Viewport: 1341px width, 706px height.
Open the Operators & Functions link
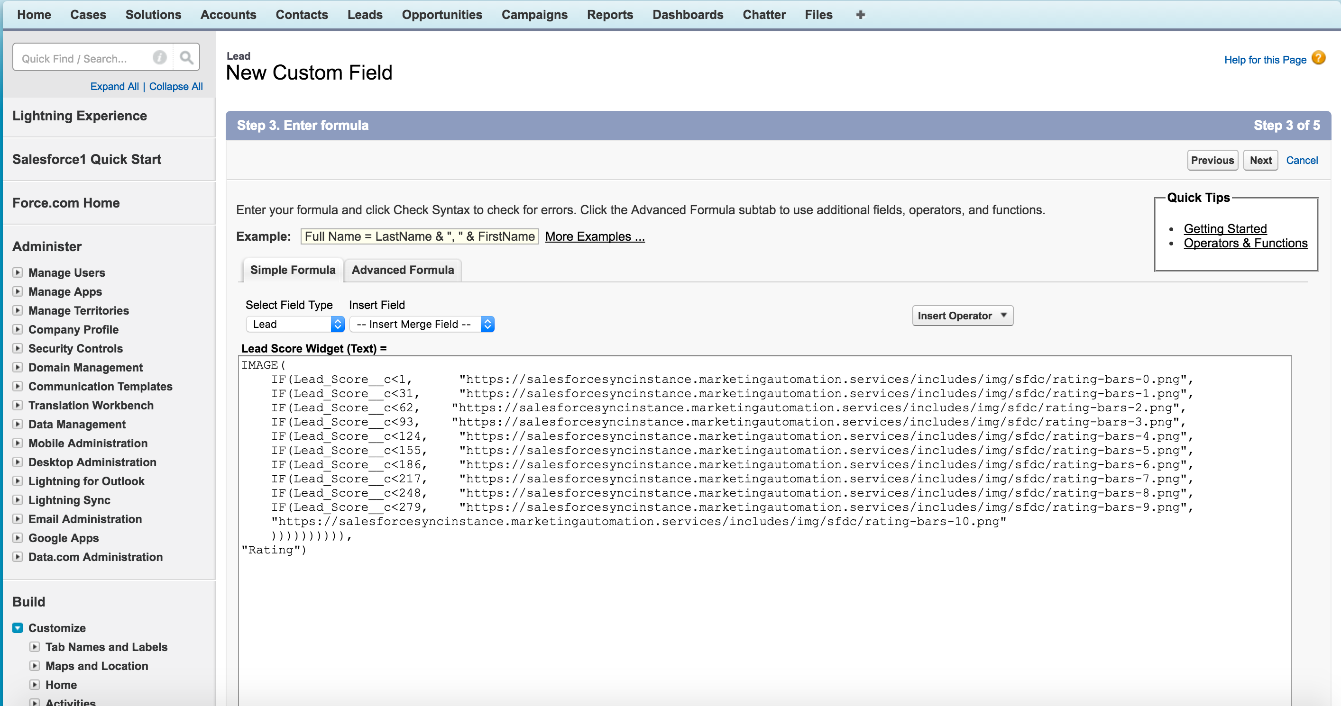point(1245,243)
